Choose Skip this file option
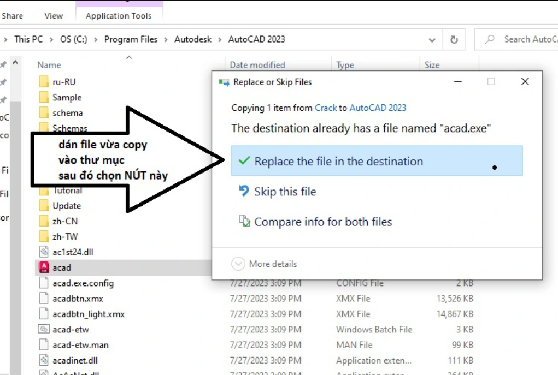Screen dimensions: 558x375 pyautogui.click(x=285, y=192)
